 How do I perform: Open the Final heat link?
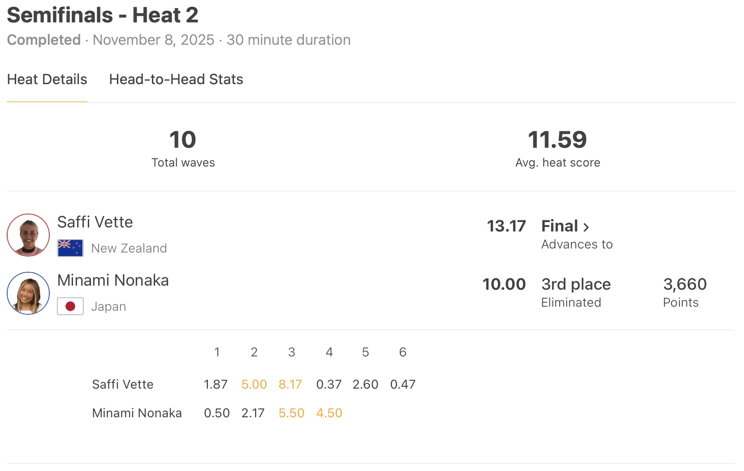560,226
